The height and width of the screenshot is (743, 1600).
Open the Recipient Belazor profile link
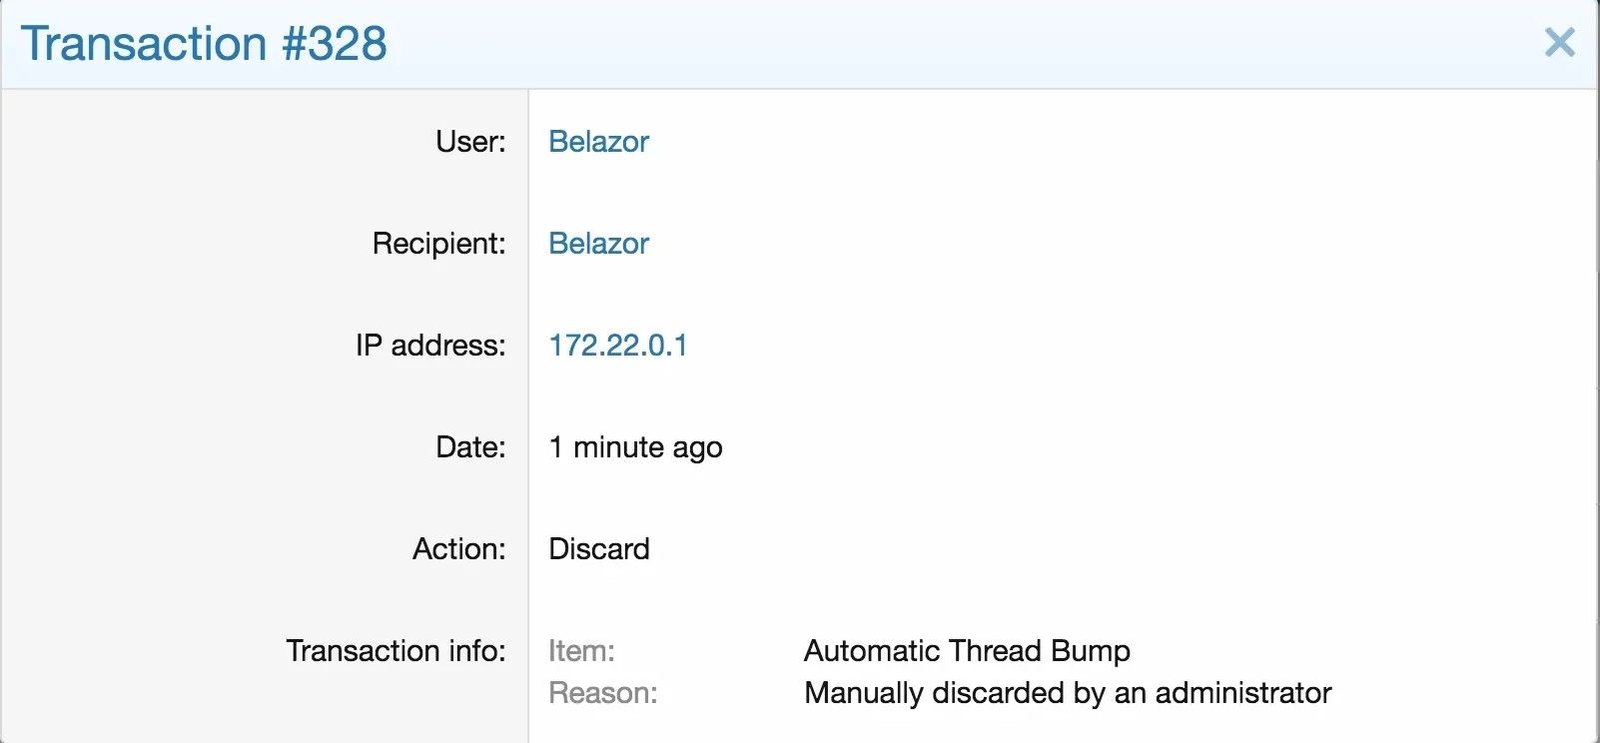(599, 244)
